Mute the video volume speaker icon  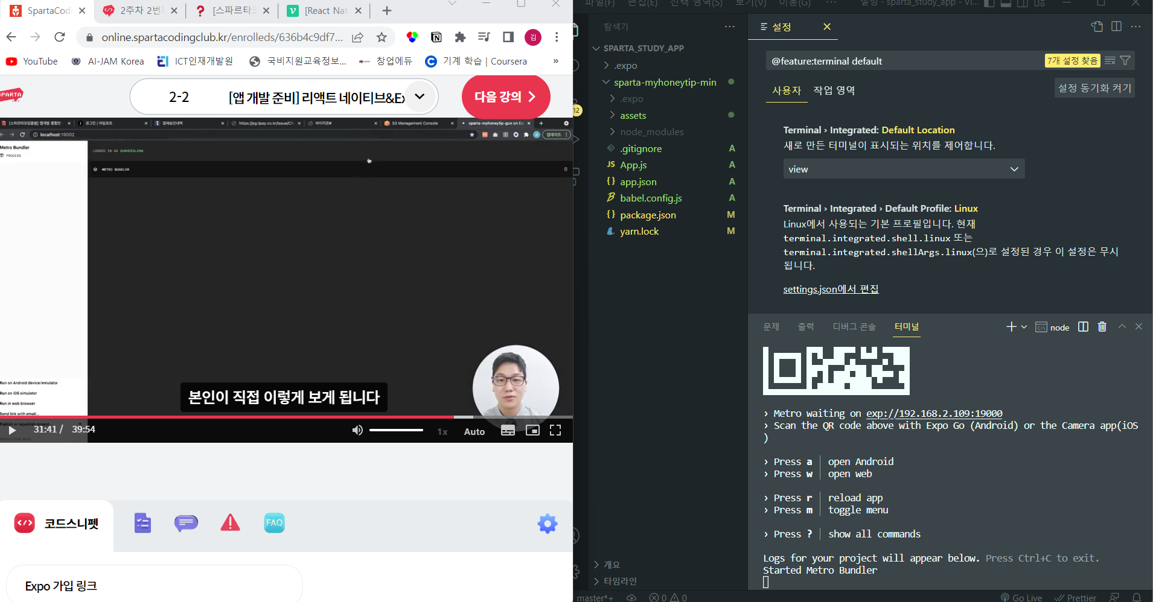coord(357,430)
